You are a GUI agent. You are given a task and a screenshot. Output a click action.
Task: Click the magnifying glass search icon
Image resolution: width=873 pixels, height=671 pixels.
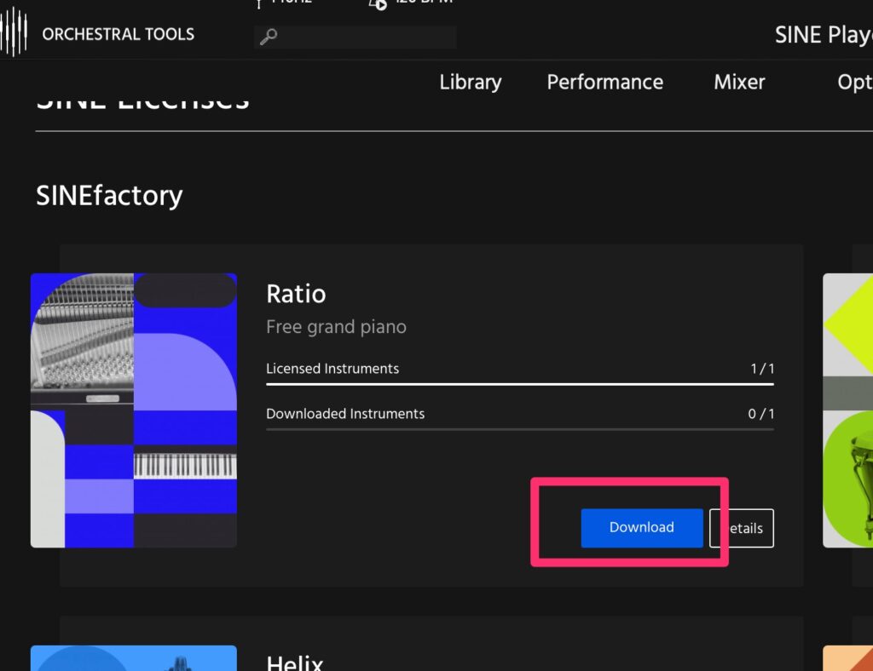pyautogui.click(x=268, y=37)
